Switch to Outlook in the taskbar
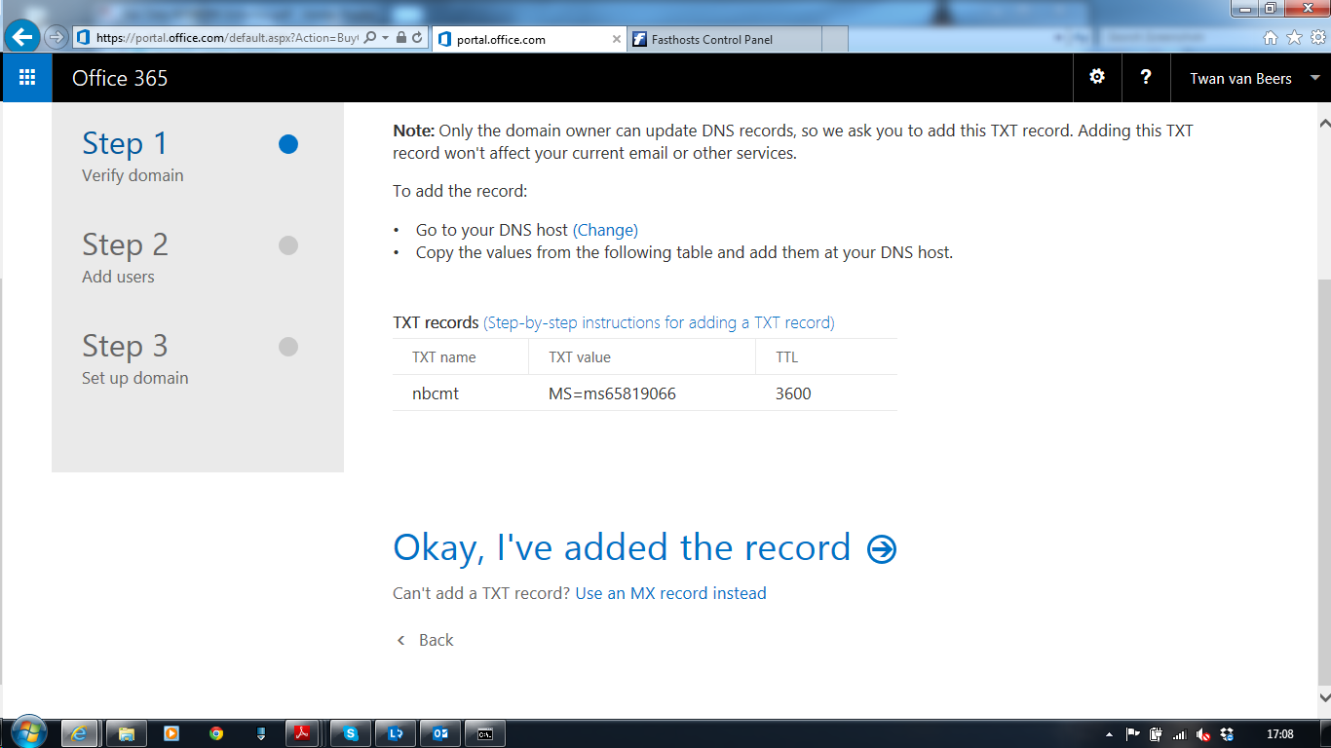This screenshot has height=748, width=1331. [440, 733]
